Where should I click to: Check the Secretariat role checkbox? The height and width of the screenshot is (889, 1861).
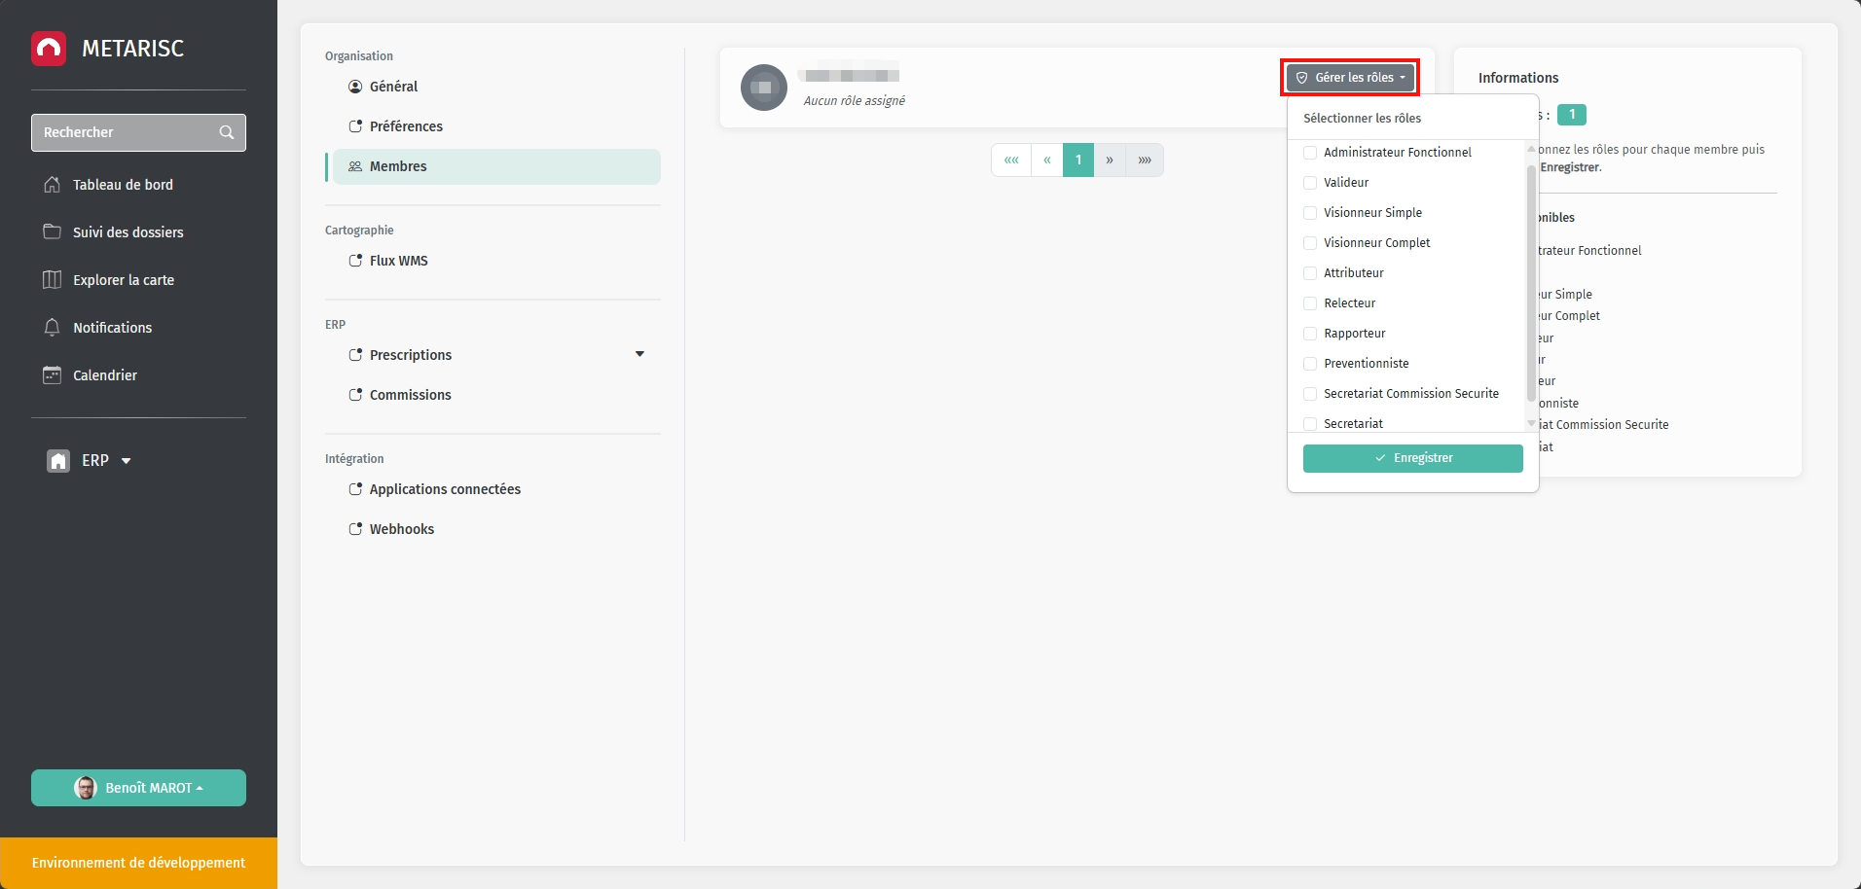[x=1310, y=424]
